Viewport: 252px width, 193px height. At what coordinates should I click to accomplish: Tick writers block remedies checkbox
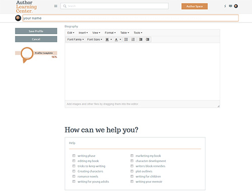click(132, 166)
